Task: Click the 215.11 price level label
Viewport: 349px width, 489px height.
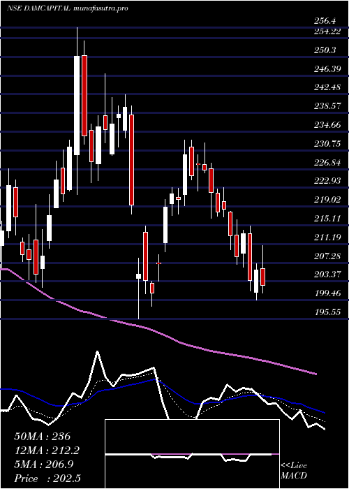Action: pyautogui.click(x=327, y=219)
